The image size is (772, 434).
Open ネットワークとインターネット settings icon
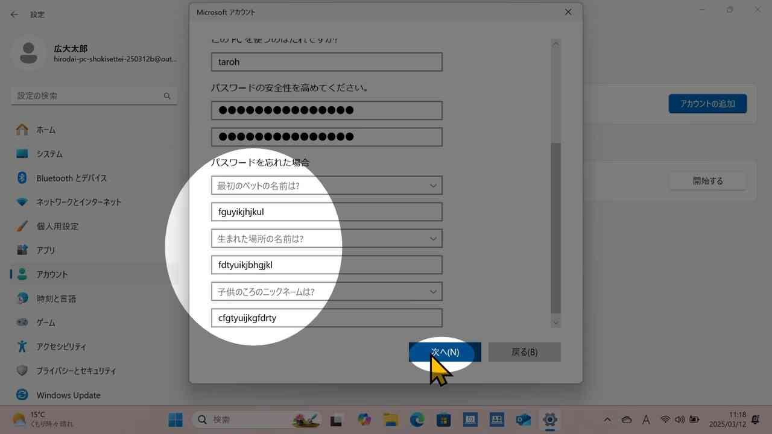[x=22, y=202]
